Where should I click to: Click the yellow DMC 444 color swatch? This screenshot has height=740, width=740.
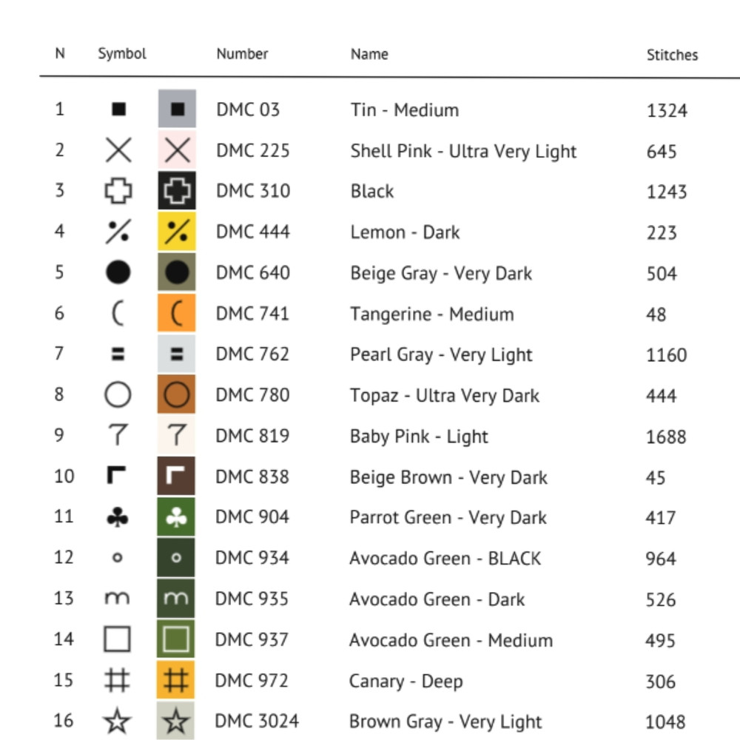[x=177, y=232]
